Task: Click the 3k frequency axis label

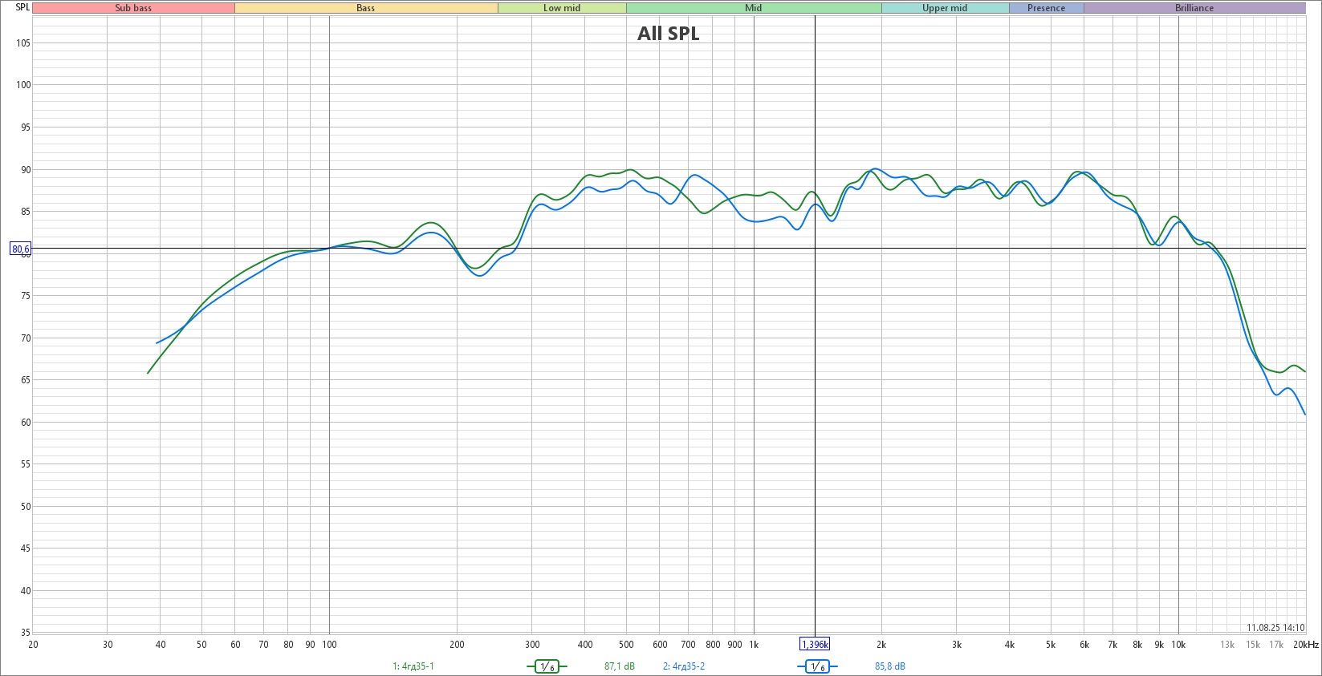Action: click(x=956, y=645)
